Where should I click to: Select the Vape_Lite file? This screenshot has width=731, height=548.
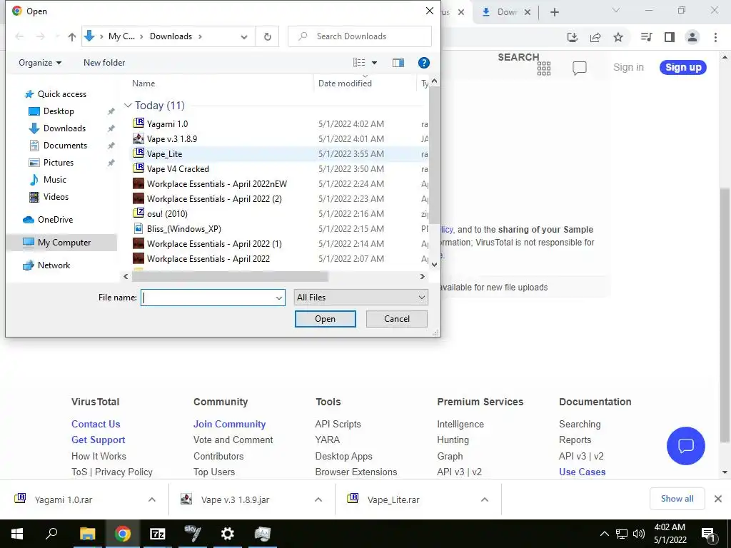tap(165, 154)
